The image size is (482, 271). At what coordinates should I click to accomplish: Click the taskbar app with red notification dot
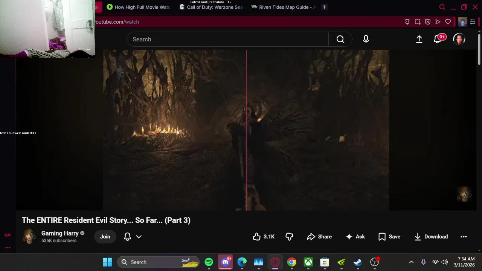(x=375, y=262)
